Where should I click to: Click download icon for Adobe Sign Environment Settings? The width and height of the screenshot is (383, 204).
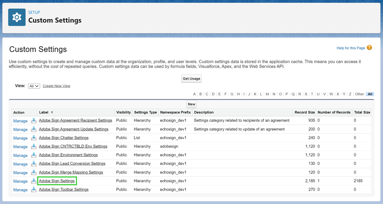[34, 155]
